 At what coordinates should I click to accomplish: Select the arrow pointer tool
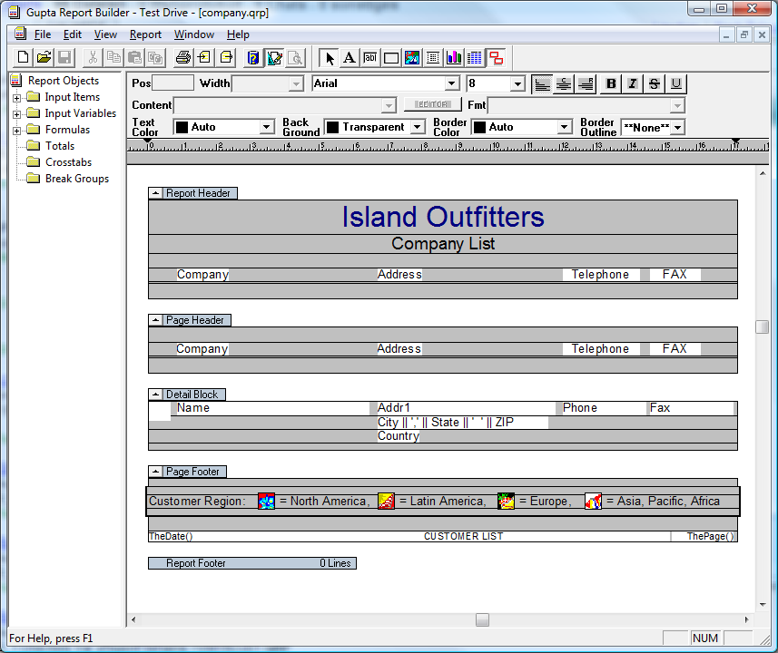pyautogui.click(x=329, y=58)
